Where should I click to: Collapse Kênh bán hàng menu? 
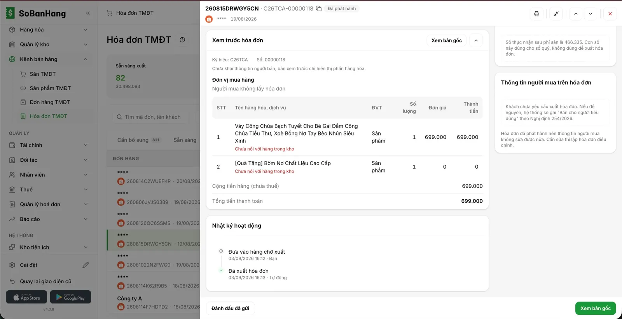86,59
